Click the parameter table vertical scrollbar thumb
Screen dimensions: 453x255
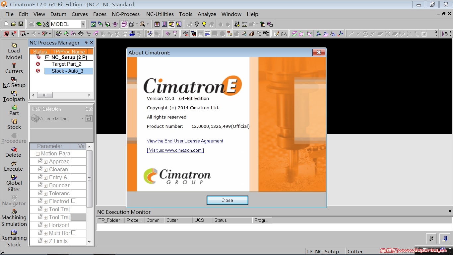(x=89, y=179)
